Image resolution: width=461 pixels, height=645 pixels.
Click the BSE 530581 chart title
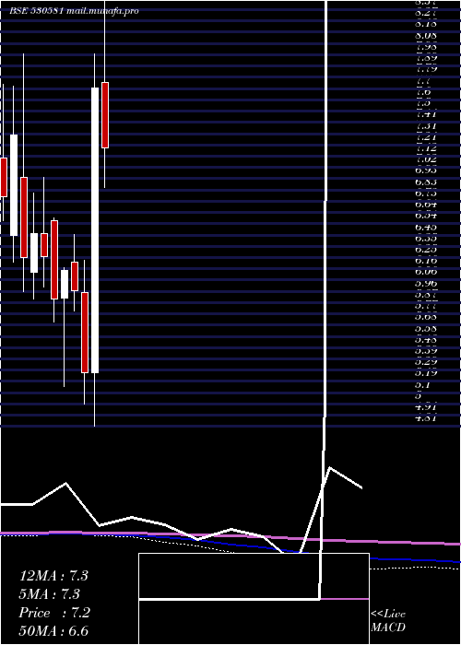(37, 11)
